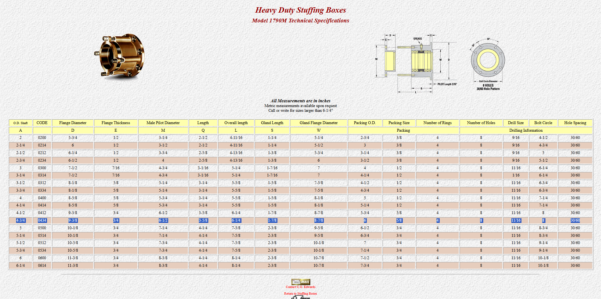Select the Flange Diameter column header
Image resolution: width=601 pixels, height=299 pixels.
[73, 123]
